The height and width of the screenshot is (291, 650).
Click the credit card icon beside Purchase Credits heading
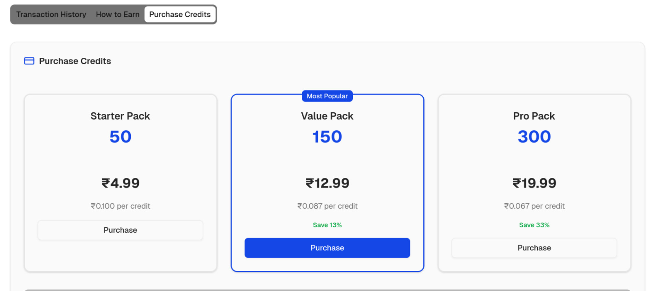(x=29, y=61)
